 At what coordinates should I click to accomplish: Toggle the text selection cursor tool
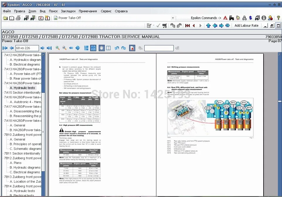click(108, 48)
